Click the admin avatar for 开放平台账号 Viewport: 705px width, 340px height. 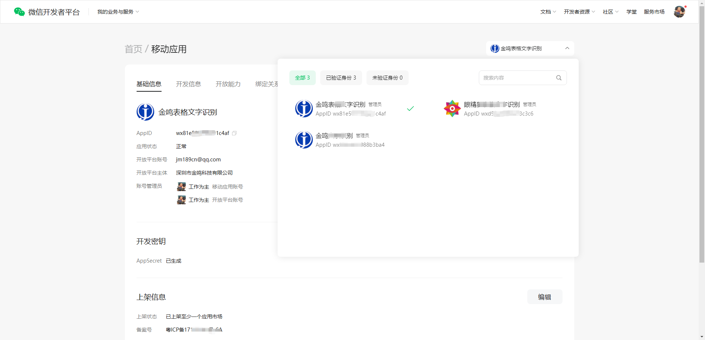point(181,200)
